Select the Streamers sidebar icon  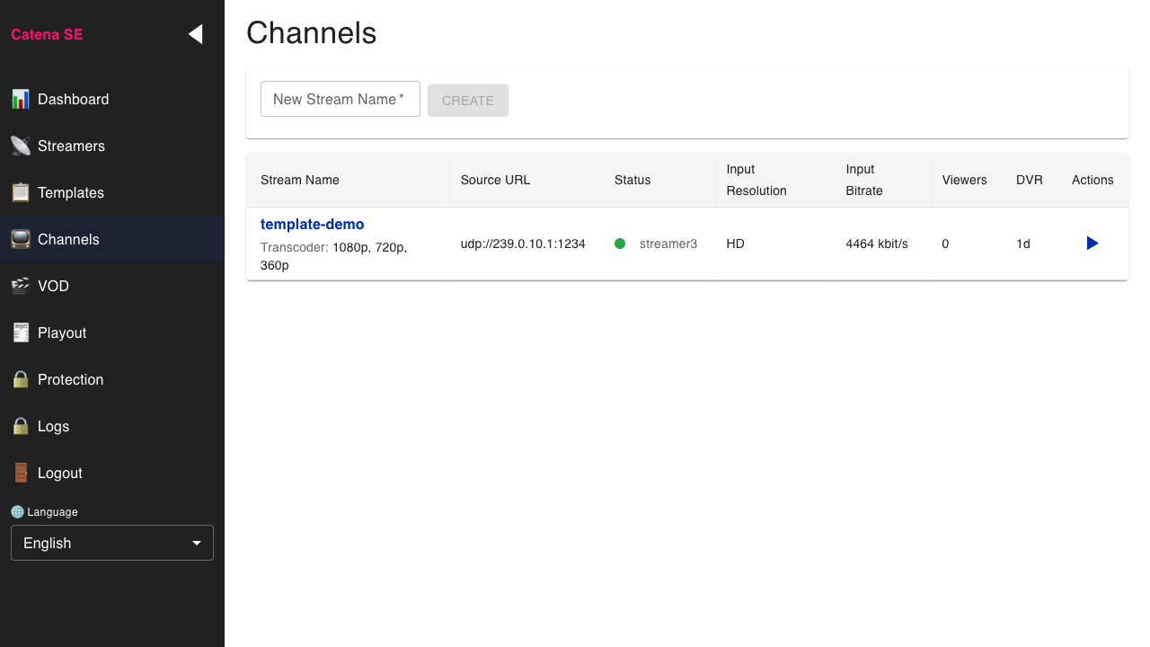(21, 146)
